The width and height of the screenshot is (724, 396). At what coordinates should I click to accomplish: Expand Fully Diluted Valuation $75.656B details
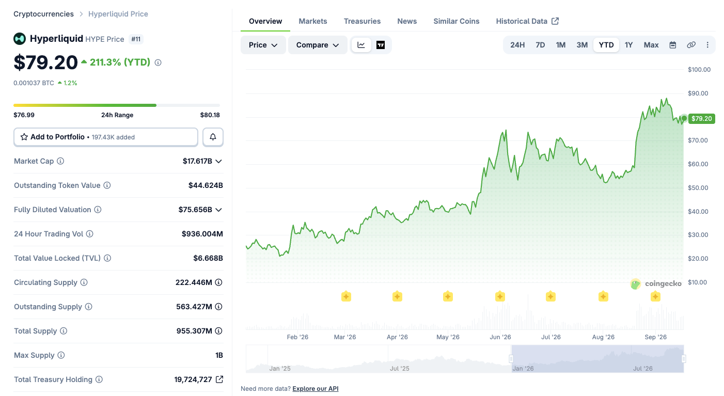point(218,210)
